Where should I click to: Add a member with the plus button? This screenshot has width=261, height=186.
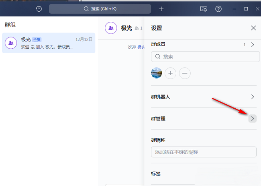click(x=171, y=73)
